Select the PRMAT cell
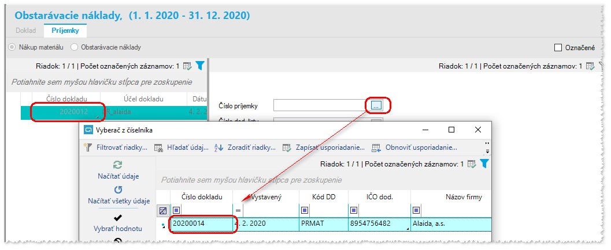611x250 pixels. pos(324,224)
